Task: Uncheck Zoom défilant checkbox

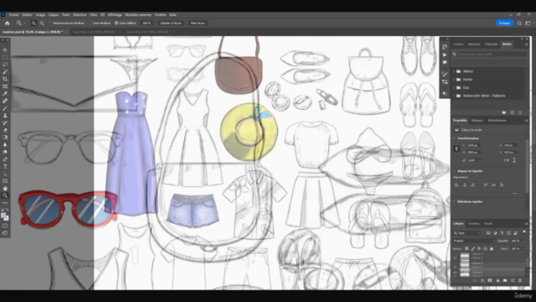Action: (x=116, y=23)
